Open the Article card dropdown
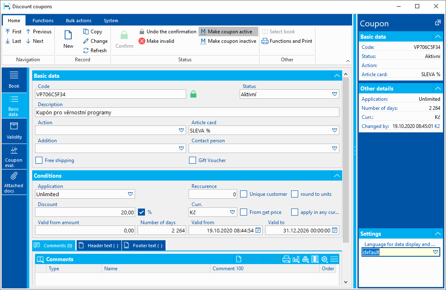Image resolution: width=446 pixels, height=290 pixels. (x=334, y=130)
